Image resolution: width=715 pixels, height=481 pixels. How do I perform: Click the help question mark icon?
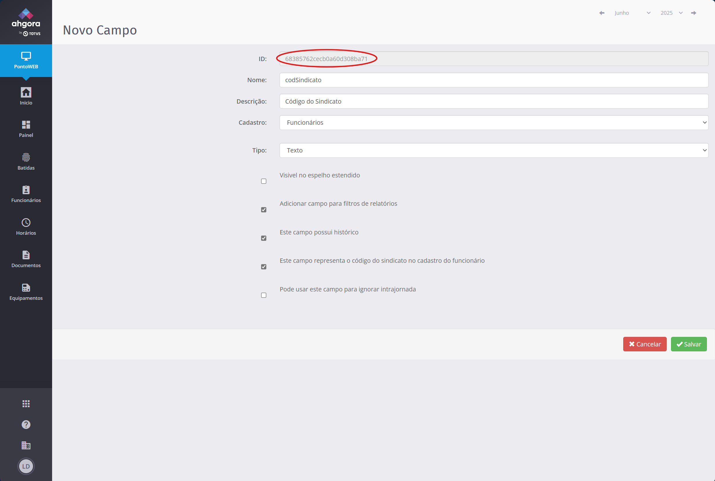click(26, 425)
